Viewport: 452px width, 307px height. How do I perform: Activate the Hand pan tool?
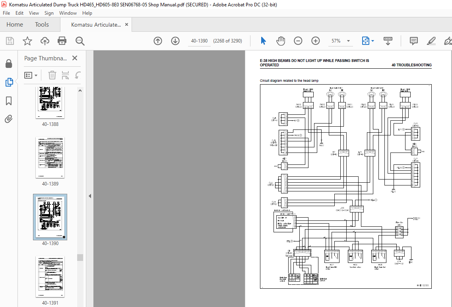tap(281, 41)
